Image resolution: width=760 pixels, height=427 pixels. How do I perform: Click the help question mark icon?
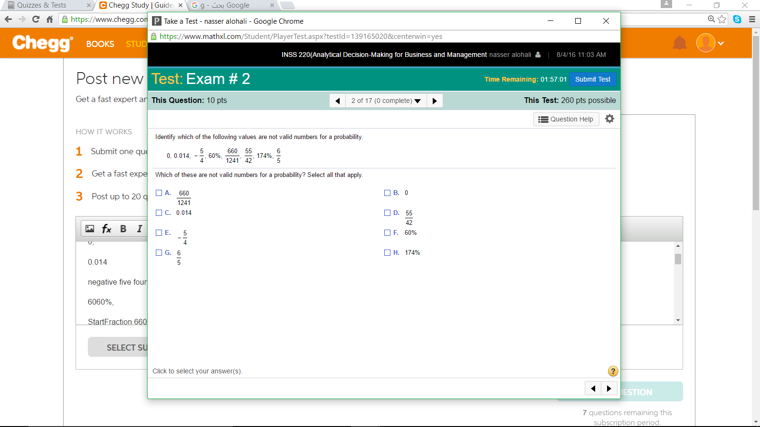613,371
